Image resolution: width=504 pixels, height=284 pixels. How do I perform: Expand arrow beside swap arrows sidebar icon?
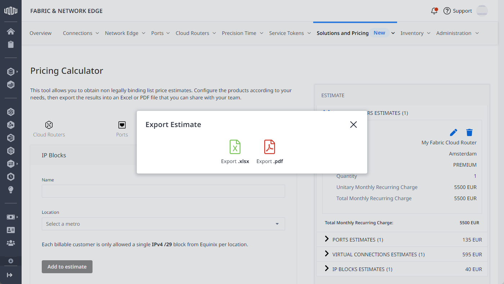point(17,164)
